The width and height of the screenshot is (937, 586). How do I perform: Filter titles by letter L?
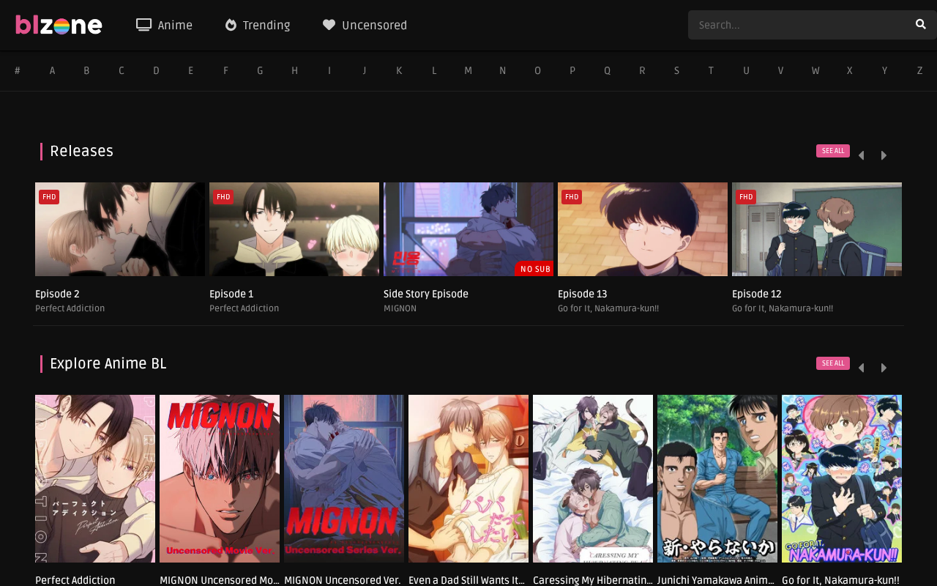point(434,71)
